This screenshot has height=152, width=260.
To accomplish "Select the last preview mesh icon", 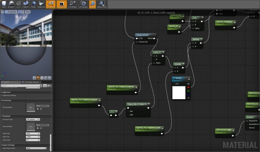I will click(49, 78).
